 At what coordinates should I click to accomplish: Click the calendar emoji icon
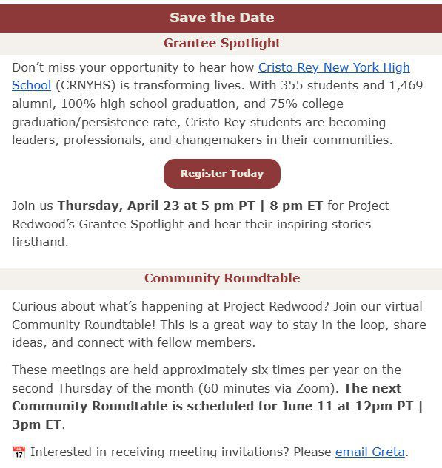point(19,452)
